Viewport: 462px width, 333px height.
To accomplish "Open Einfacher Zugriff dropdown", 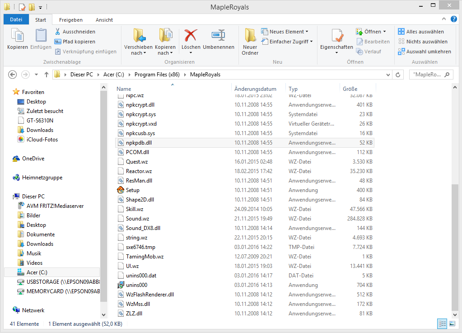I will click(287, 42).
